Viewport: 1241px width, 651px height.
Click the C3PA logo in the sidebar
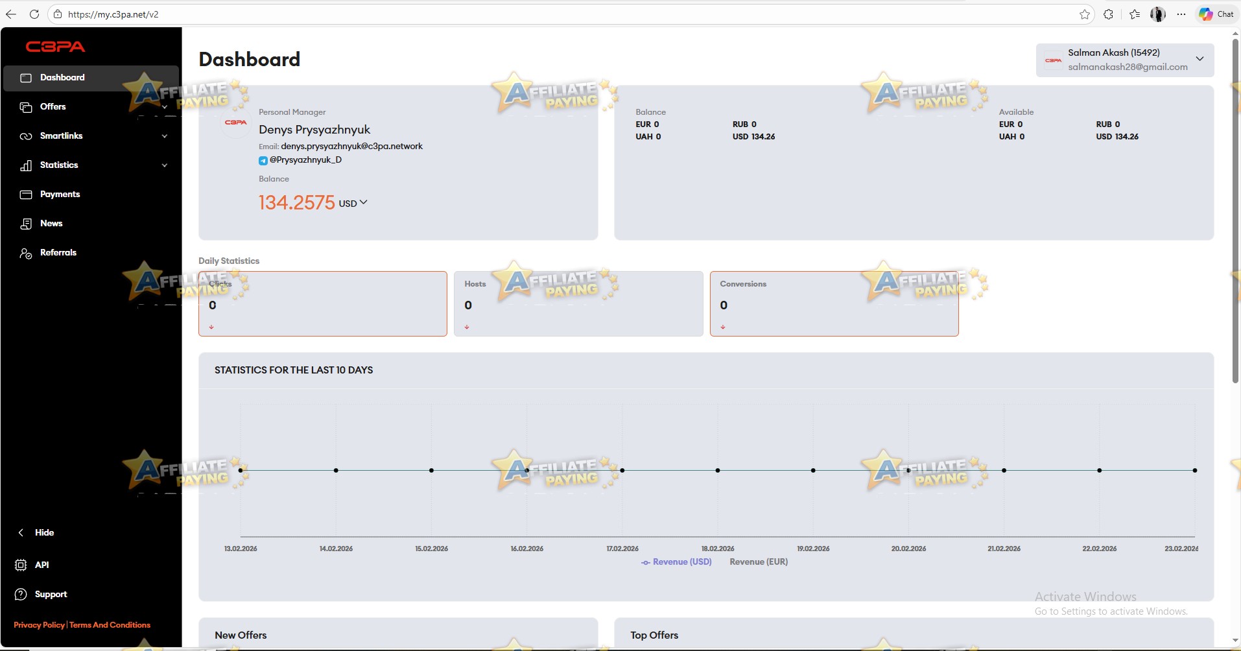[55, 47]
